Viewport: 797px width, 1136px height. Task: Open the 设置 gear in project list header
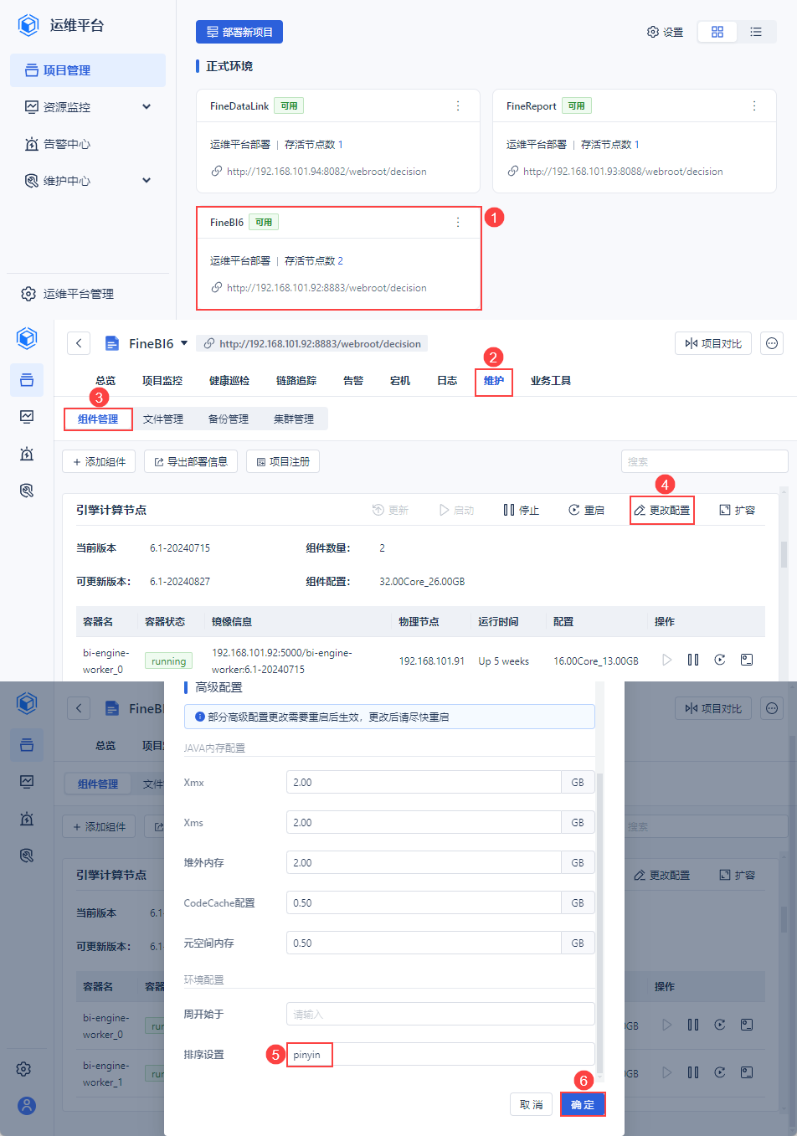pyautogui.click(x=665, y=32)
